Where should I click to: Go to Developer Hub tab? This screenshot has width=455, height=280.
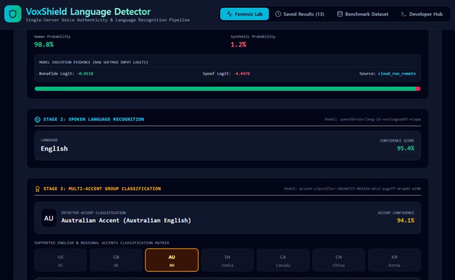(422, 14)
